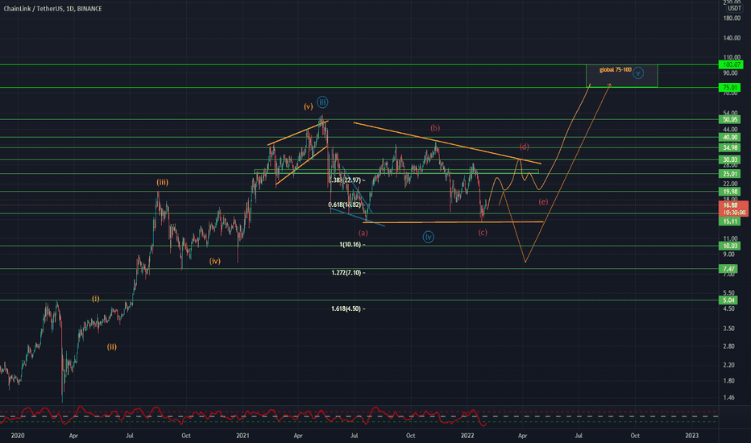The image size is (751, 443).
Task: Click the 'global 75-100' target box label
Action: [615, 70]
